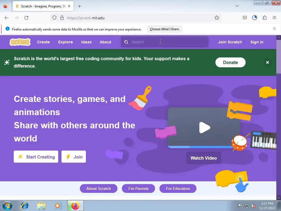Open the Firefox hamburger menu
The height and width of the screenshot is (211, 281).
[x=274, y=18]
